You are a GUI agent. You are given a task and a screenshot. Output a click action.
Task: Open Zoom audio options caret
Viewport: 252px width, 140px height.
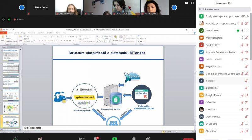coord(28,139)
